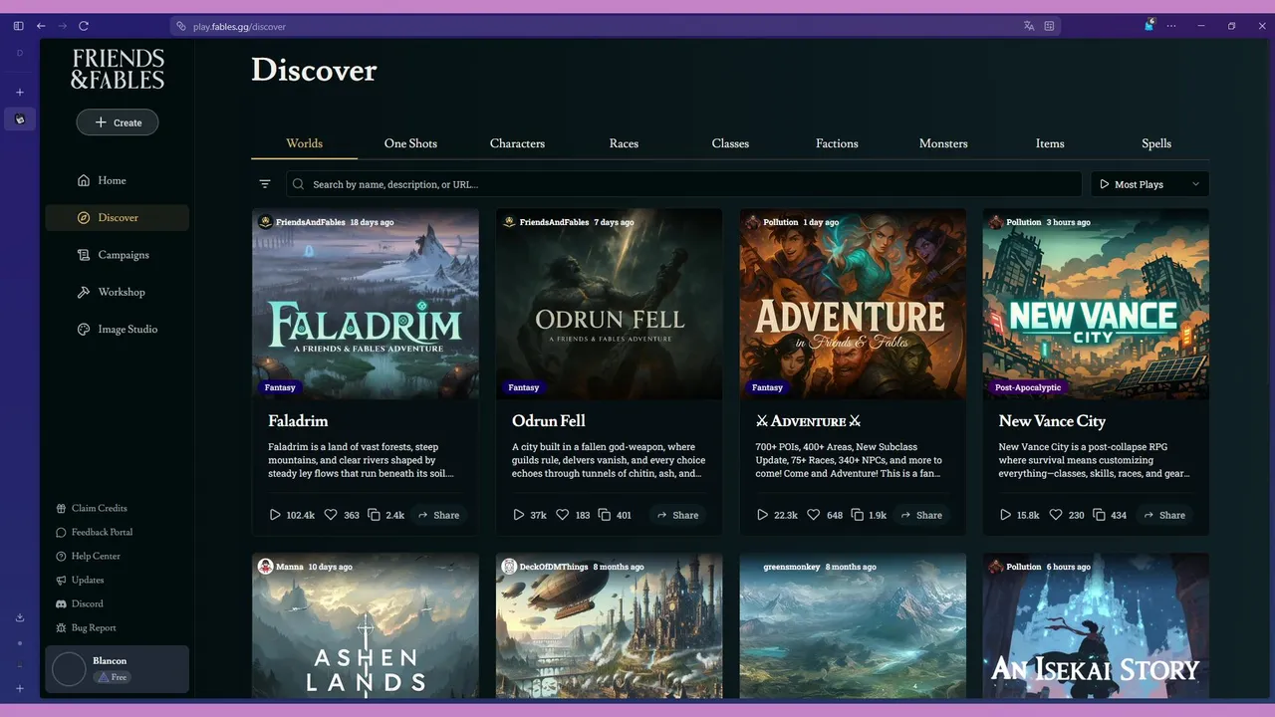Image resolution: width=1275 pixels, height=717 pixels.
Task: Like the Faladrim world with heart icon
Action: pyautogui.click(x=330, y=515)
